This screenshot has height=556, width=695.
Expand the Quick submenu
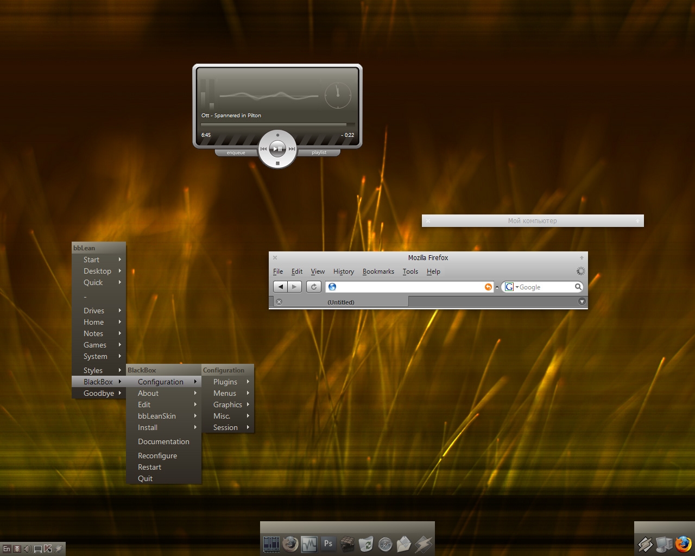pyautogui.click(x=99, y=282)
